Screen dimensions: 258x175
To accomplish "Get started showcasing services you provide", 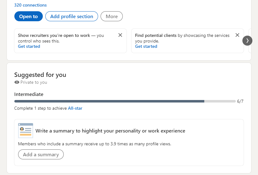I will point(146,47).
